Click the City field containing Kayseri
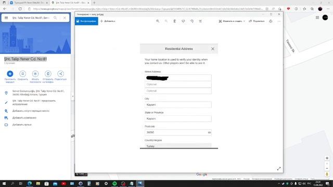The image size is (333, 187). 178,105
